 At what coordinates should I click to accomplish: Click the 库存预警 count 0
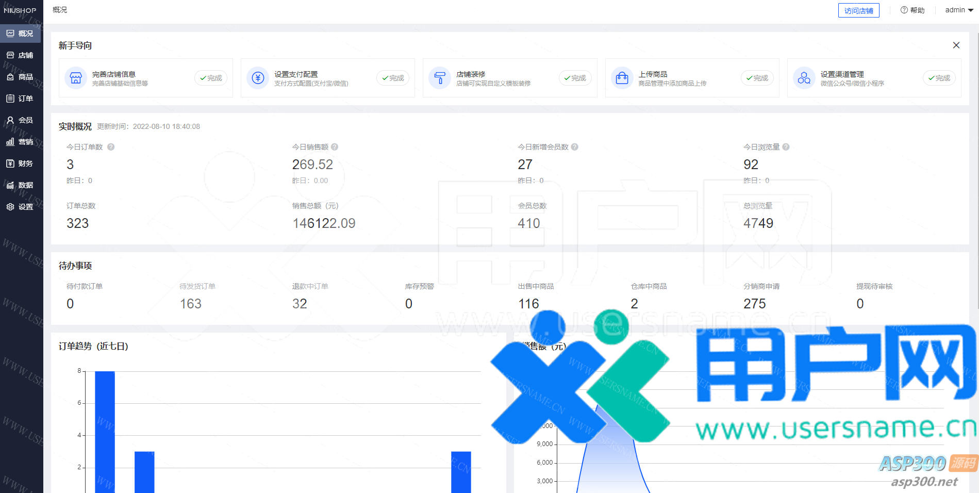(409, 304)
